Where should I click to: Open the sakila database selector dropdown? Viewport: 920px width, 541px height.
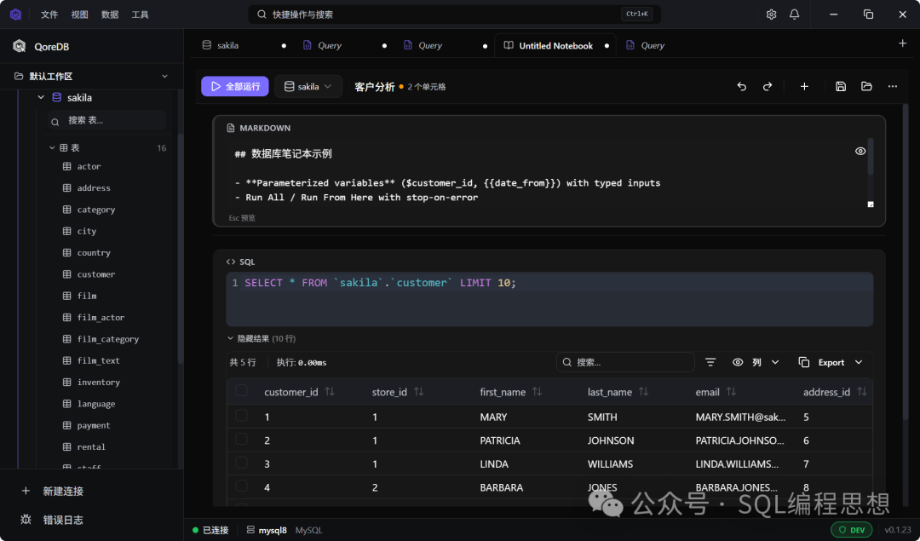(x=308, y=86)
